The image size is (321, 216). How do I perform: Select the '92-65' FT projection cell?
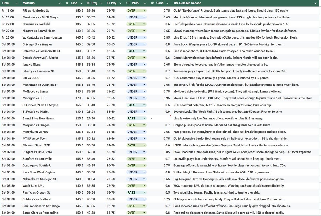click(x=115, y=98)
